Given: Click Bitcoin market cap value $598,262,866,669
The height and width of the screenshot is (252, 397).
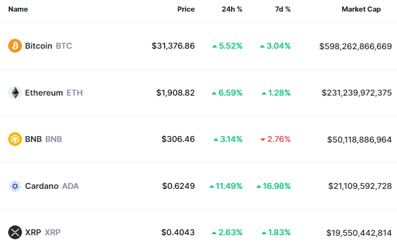Looking at the screenshot, I should pos(355,46).
